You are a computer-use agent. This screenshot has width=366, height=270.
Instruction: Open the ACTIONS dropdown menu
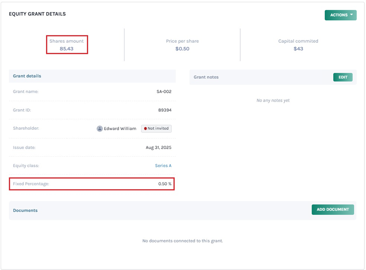tap(340, 15)
